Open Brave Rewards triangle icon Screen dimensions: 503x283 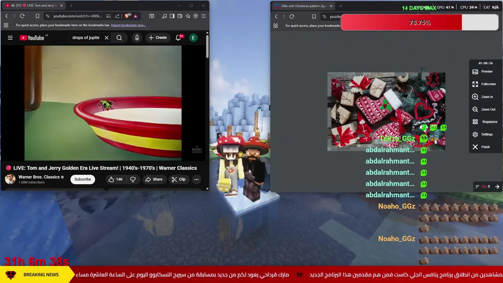[136, 16]
